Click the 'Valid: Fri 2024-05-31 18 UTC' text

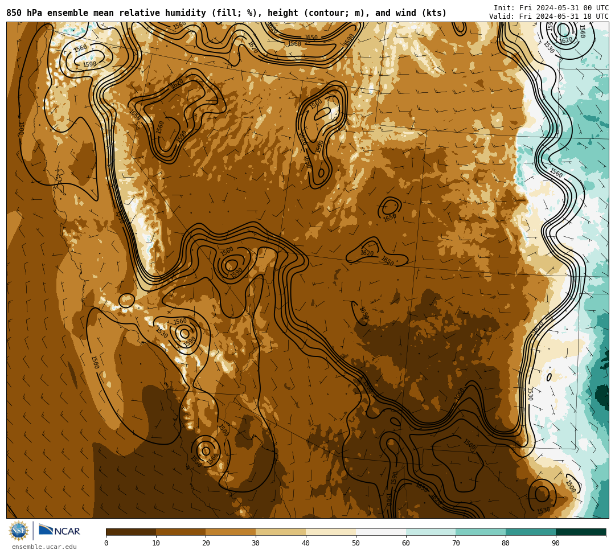(549, 17)
